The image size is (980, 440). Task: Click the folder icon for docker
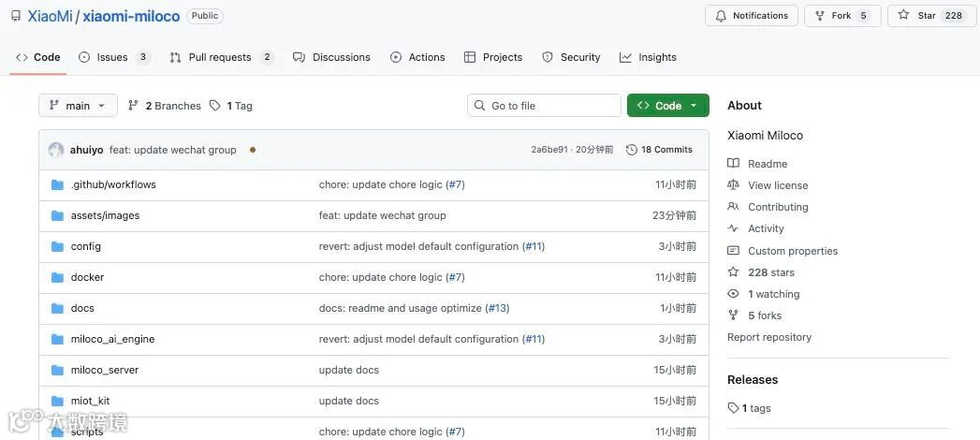(57, 277)
